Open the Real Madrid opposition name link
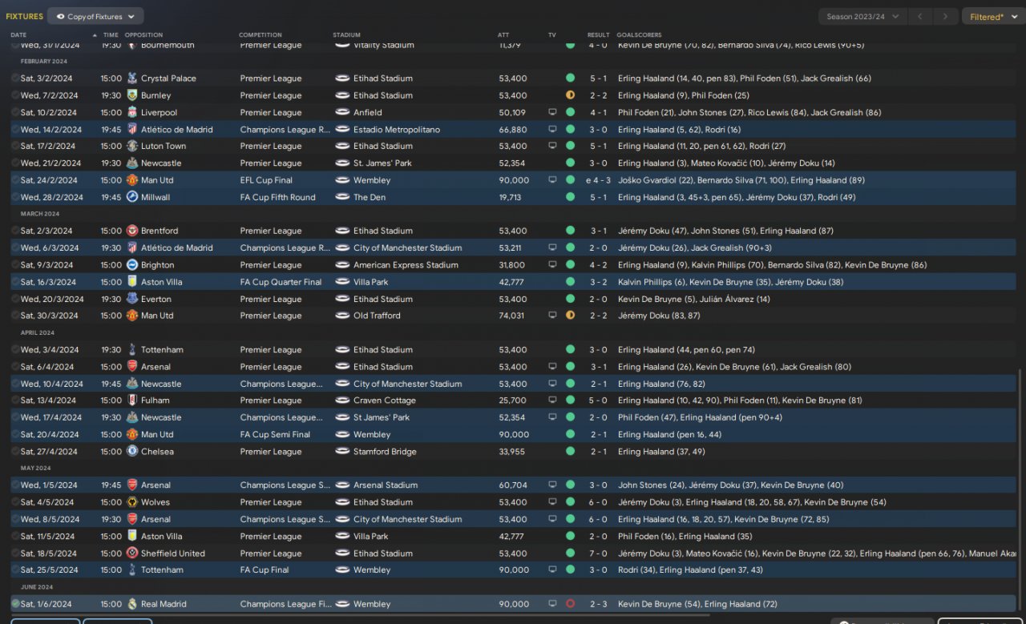Viewport: 1026px width, 624px height. pyautogui.click(x=164, y=604)
